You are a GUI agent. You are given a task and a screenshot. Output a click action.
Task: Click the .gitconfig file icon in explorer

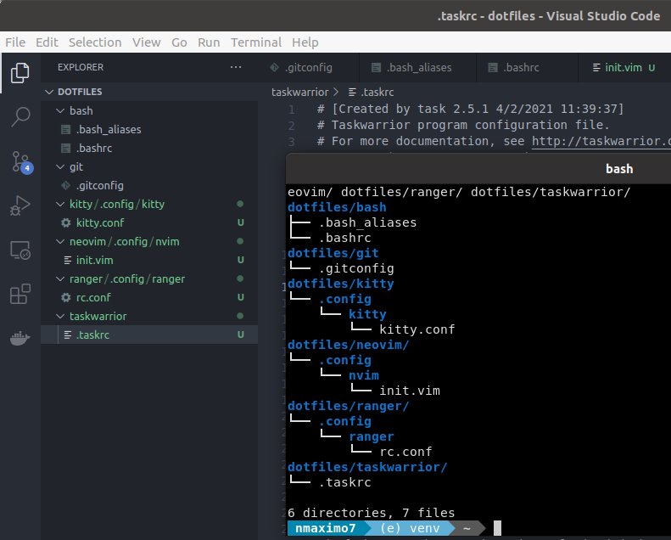click(x=65, y=185)
